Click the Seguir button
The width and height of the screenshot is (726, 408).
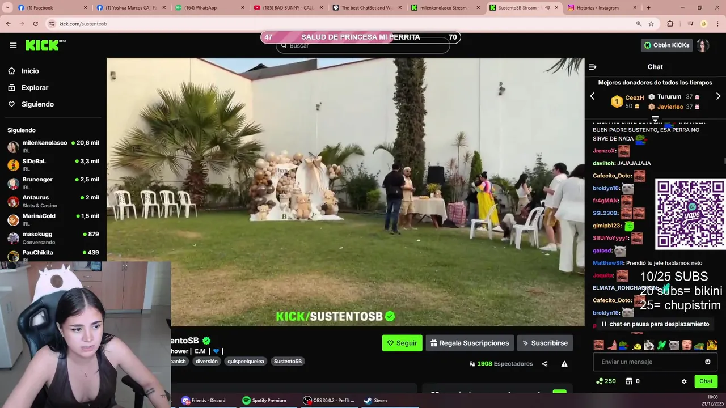pyautogui.click(x=402, y=343)
